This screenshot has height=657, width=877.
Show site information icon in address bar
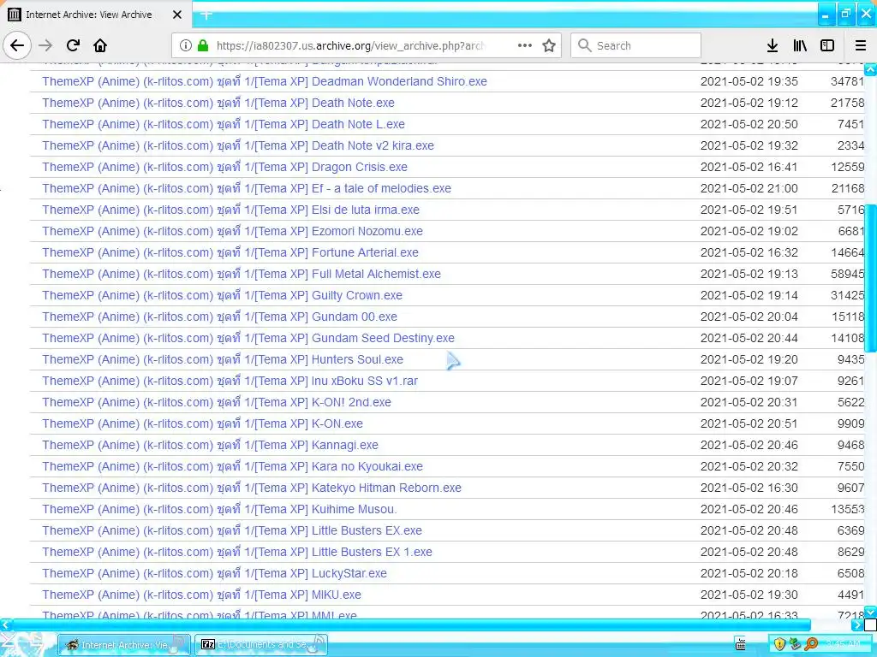click(x=186, y=45)
